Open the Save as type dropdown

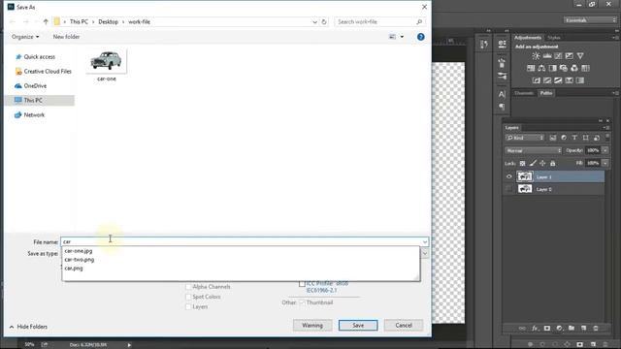[x=425, y=254]
